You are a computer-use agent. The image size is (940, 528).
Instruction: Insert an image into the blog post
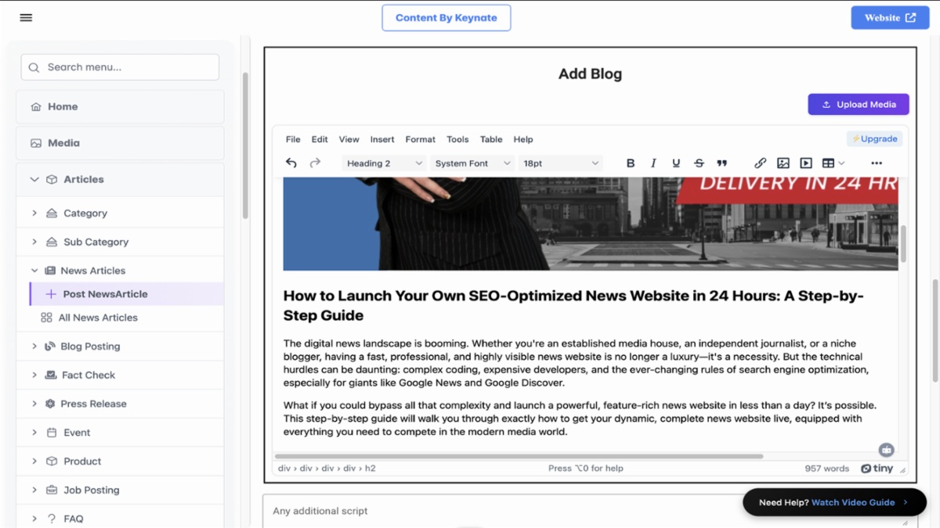click(x=783, y=163)
